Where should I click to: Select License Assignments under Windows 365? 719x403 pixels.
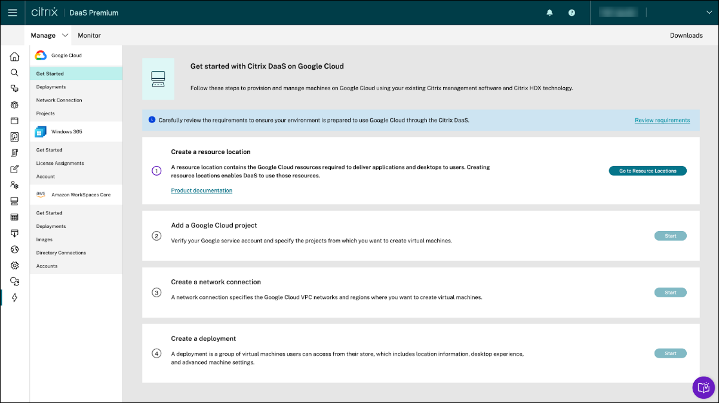(x=60, y=163)
